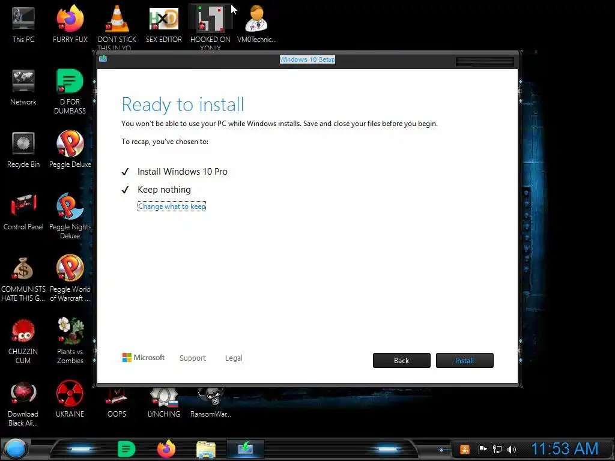This screenshot has width=615, height=461.
Task: Open the Legal link
Action: click(x=234, y=358)
